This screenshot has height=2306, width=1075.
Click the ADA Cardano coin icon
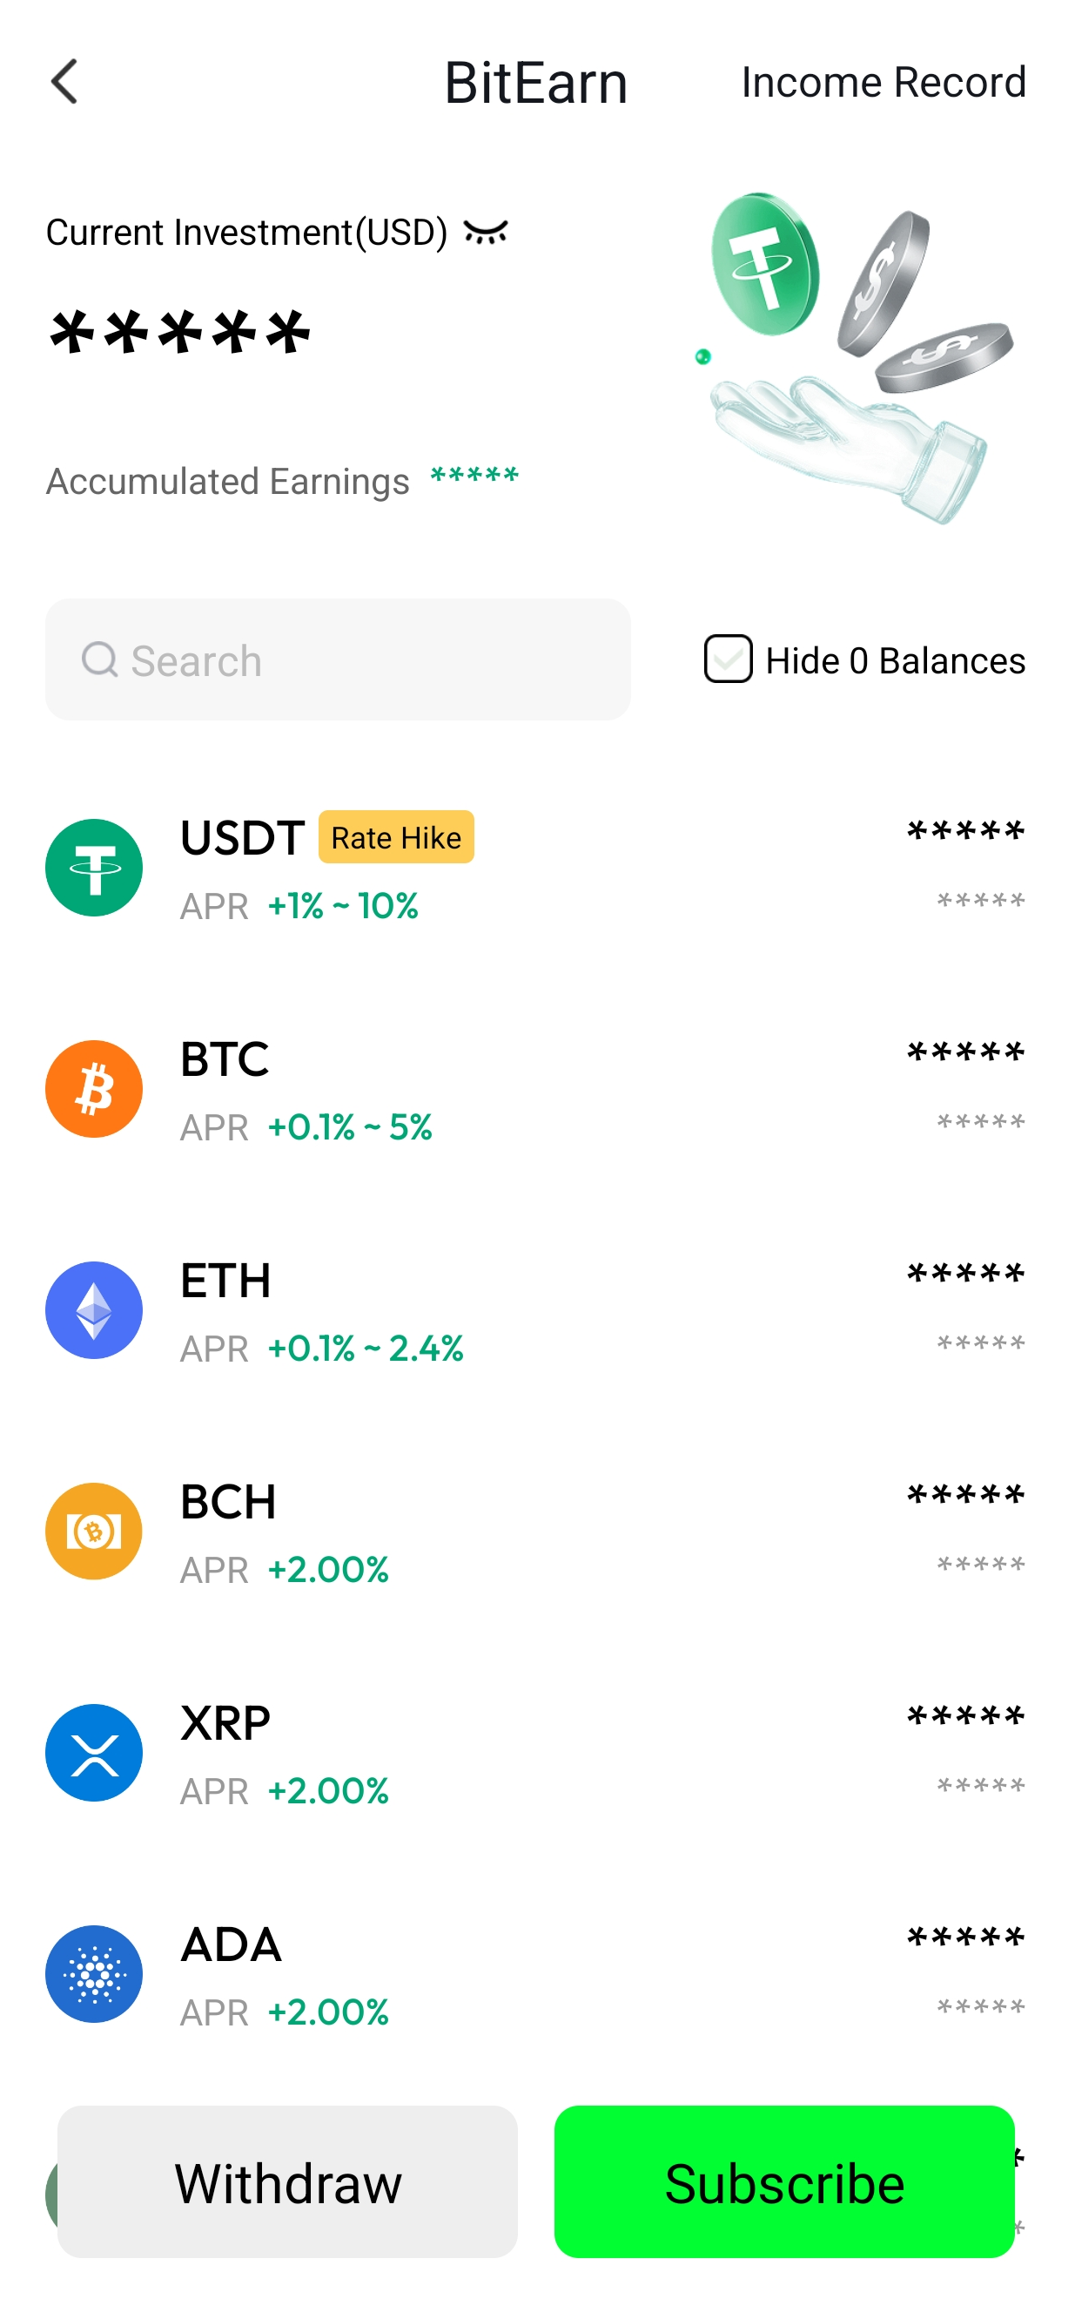tap(94, 1973)
